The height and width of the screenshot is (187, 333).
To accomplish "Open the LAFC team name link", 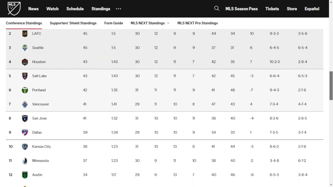I will pos(37,34).
